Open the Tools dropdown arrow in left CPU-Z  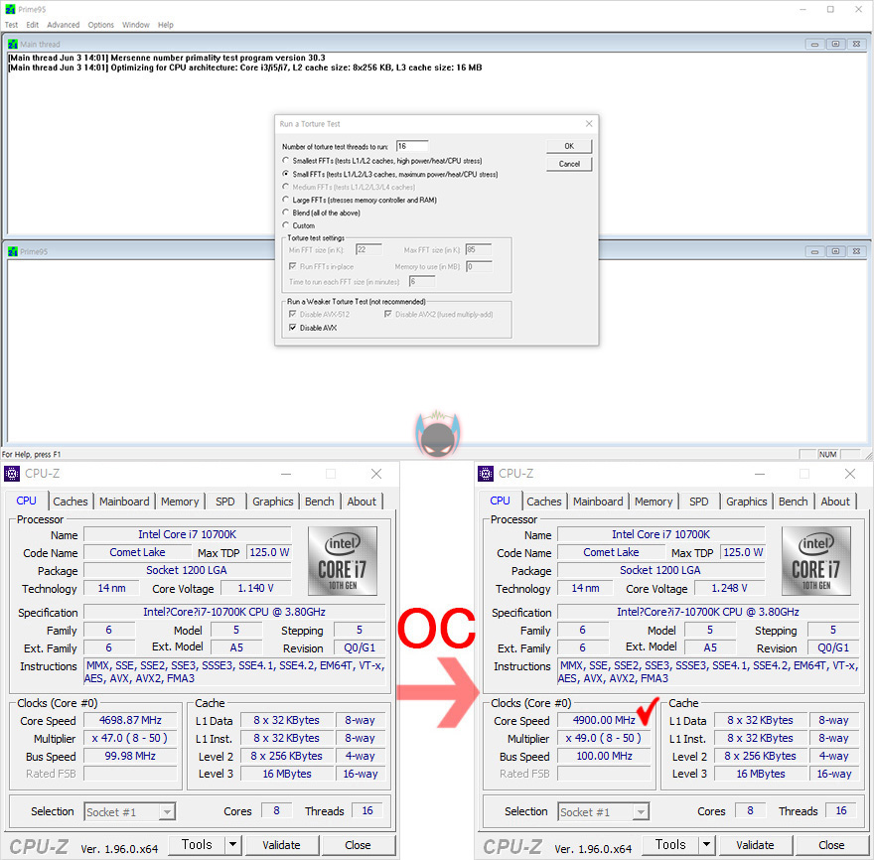point(233,845)
